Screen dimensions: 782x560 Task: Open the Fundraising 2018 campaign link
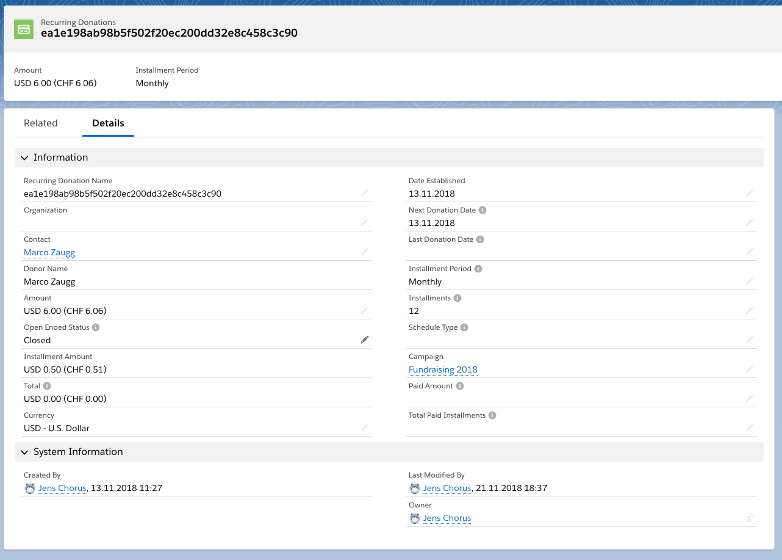pyautogui.click(x=443, y=369)
